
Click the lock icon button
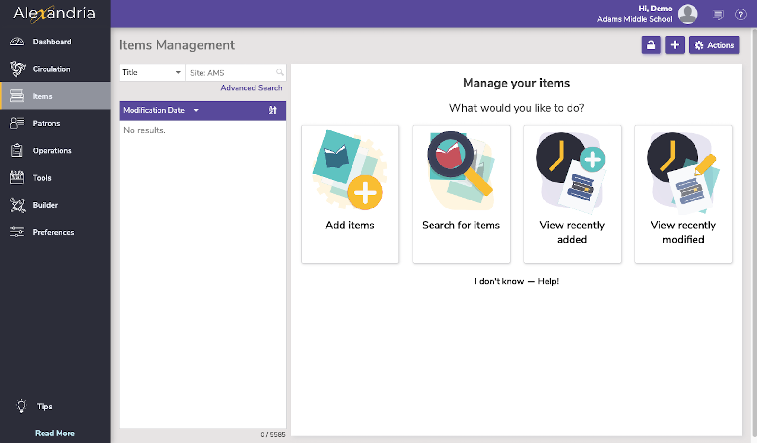(x=651, y=45)
